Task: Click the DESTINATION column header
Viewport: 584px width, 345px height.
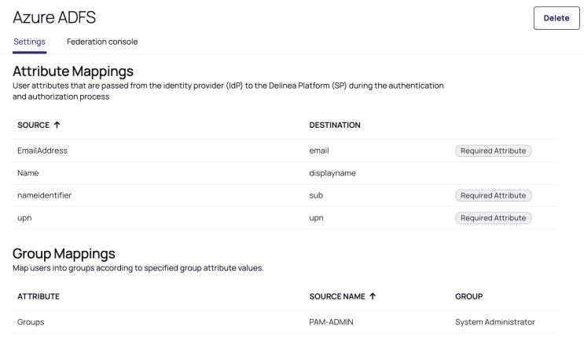Action: [x=335, y=125]
